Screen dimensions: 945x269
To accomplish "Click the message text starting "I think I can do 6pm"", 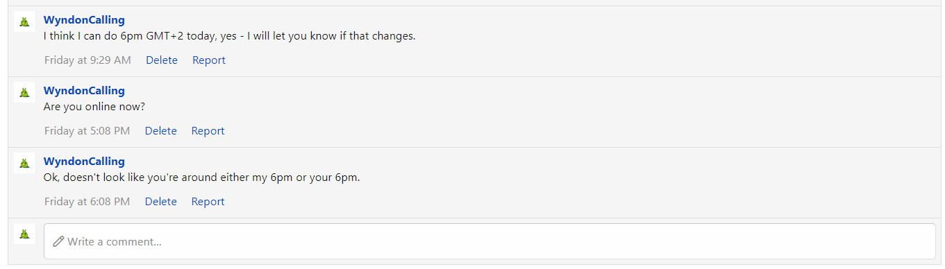I will [230, 36].
